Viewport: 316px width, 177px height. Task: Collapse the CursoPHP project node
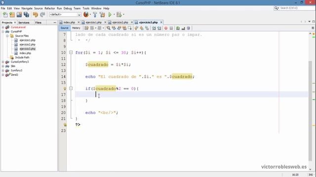click(x=3, y=31)
